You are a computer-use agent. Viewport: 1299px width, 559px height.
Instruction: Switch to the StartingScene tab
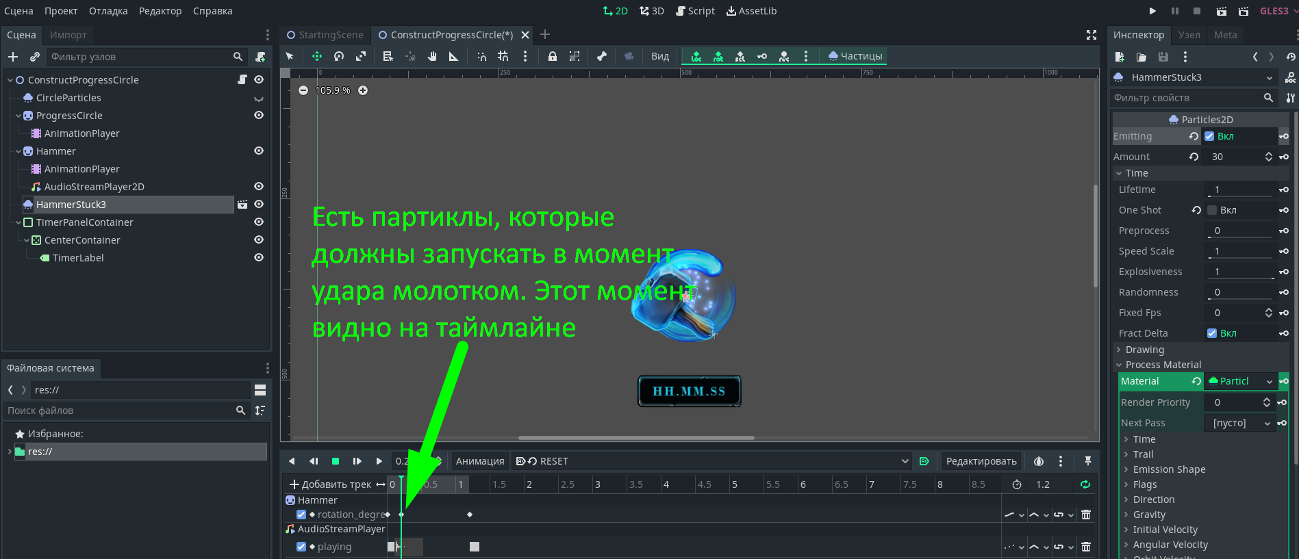point(325,35)
